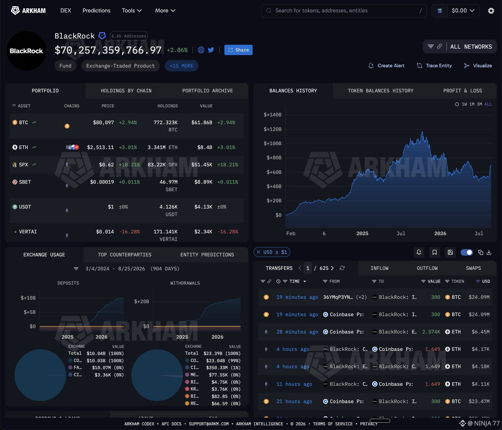Click the Solana network icon beside the balance

tap(440, 11)
